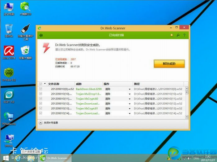The height and width of the screenshot is (162, 217).
Task: Open action dropdown for 201209010[14] row
Action: pos(129,113)
